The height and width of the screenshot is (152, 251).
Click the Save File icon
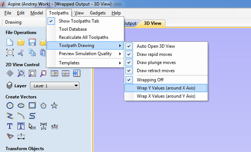tap(32, 42)
